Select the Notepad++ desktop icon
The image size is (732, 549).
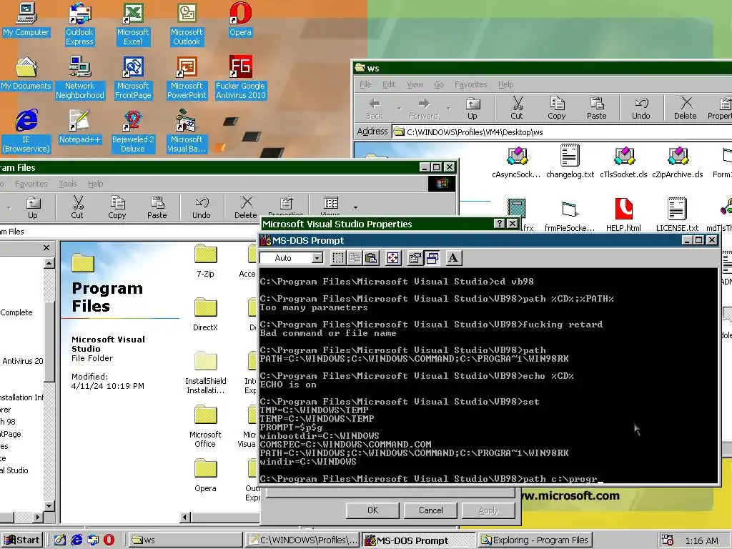tap(79, 127)
